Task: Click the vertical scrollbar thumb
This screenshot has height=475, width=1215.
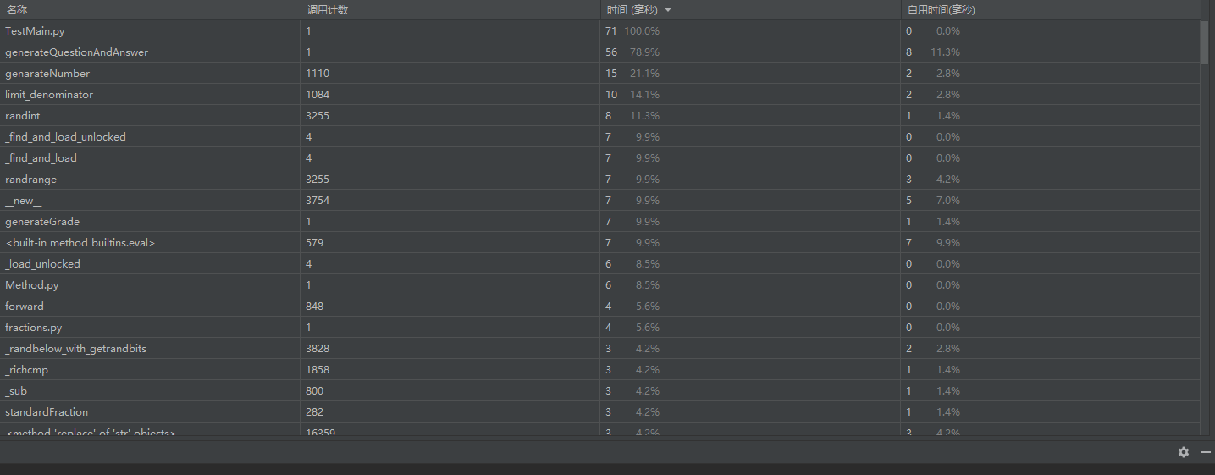Action: point(1205,42)
